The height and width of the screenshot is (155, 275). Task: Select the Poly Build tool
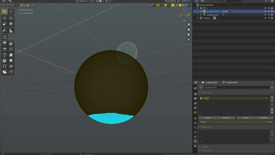pos(11,55)
